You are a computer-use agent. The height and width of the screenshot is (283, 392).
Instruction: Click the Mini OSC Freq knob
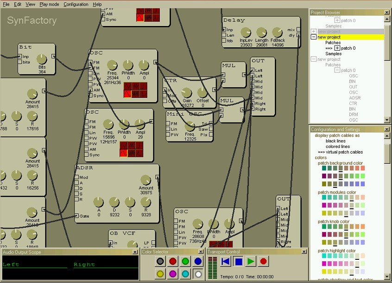coord(190,127)
